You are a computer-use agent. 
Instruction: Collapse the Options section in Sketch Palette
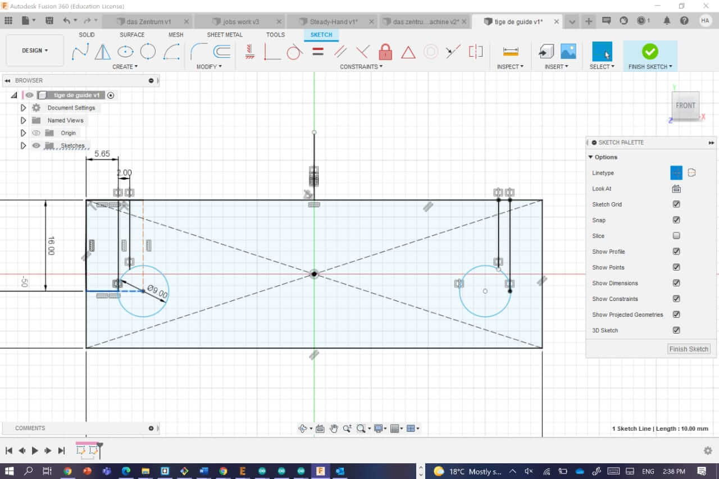tap(590, 157)
